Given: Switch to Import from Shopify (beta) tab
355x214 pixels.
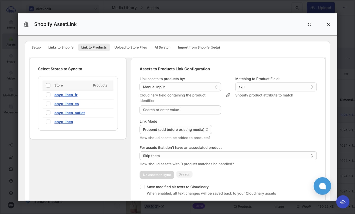Looking at the screenshot, I should click(x=199, y=47).
